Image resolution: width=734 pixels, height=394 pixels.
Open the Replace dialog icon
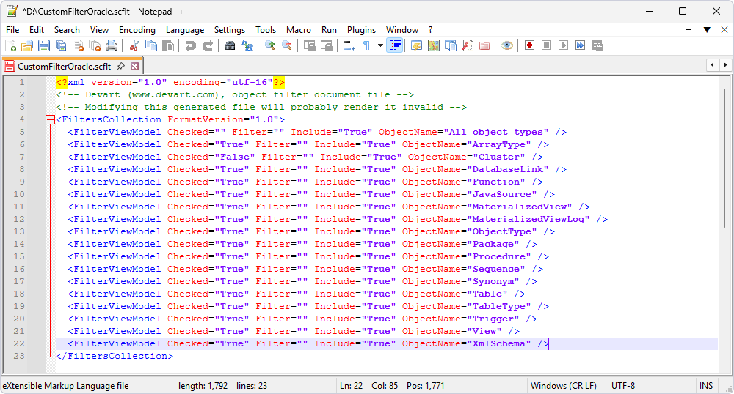tap(247, 45)
